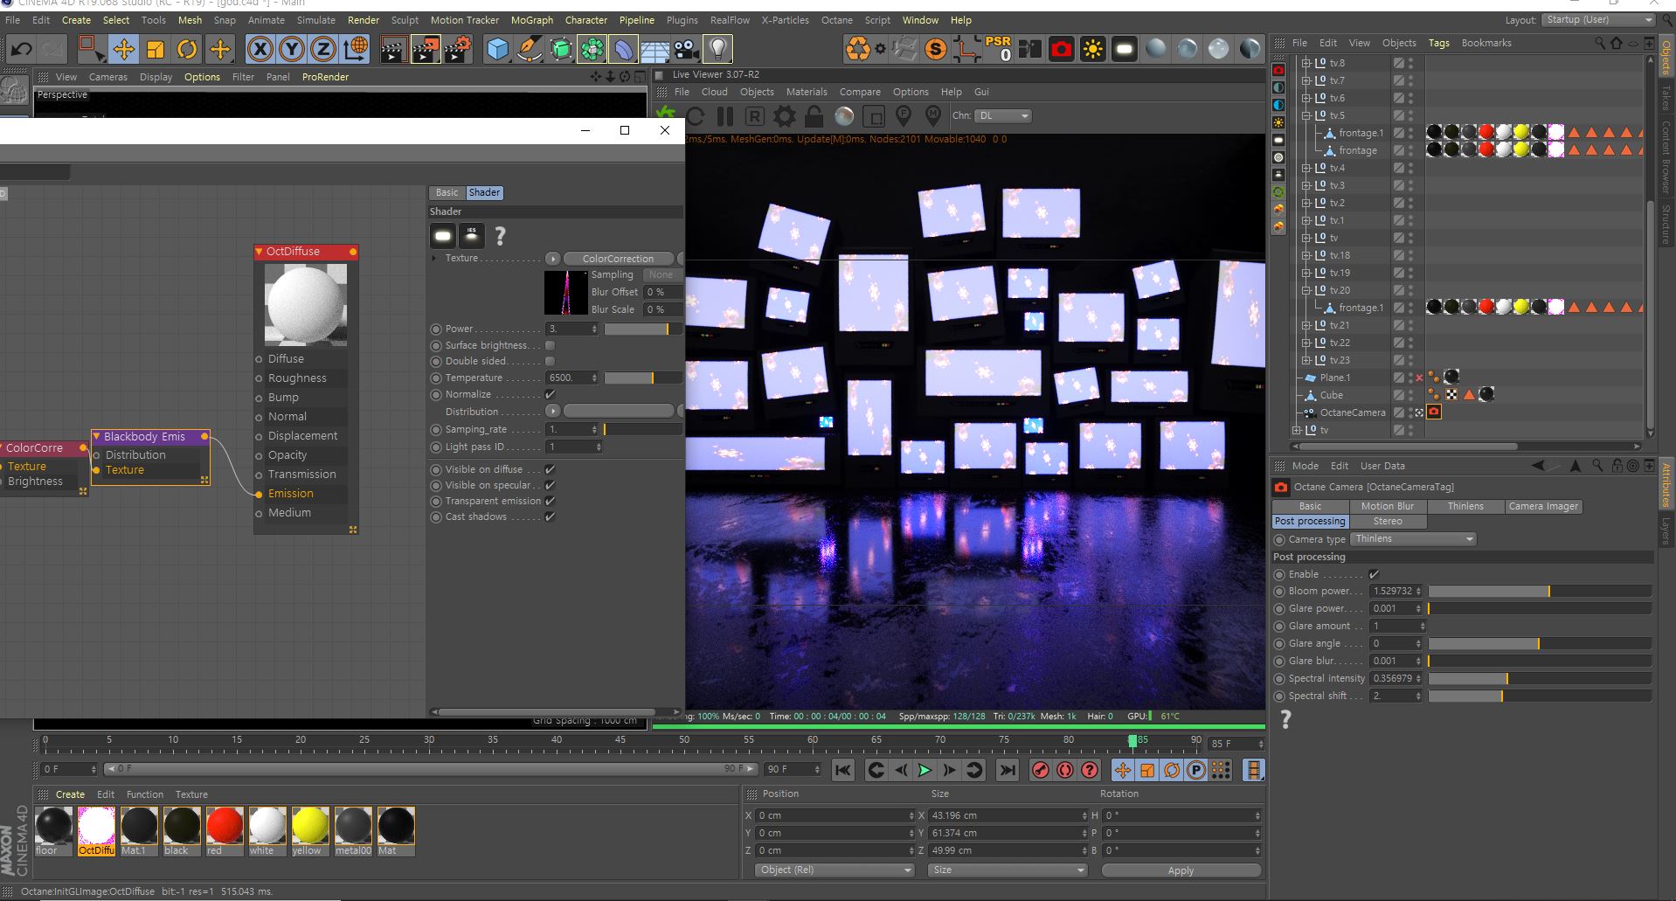
Task: Click Live Viewer material picker M pin
Action: coord(933,115)
